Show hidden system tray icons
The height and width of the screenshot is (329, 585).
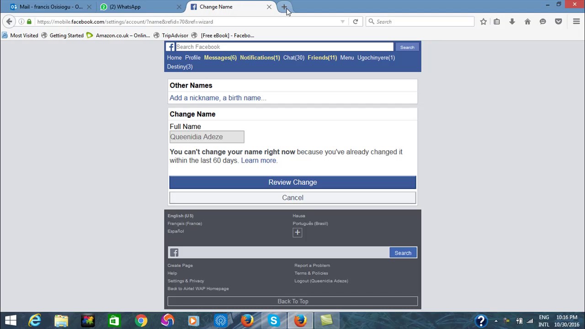(496, 321)
